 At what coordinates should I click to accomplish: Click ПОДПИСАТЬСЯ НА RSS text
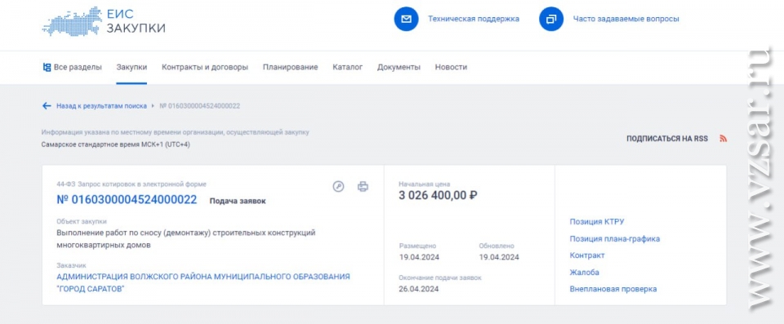tap(667, 139)
